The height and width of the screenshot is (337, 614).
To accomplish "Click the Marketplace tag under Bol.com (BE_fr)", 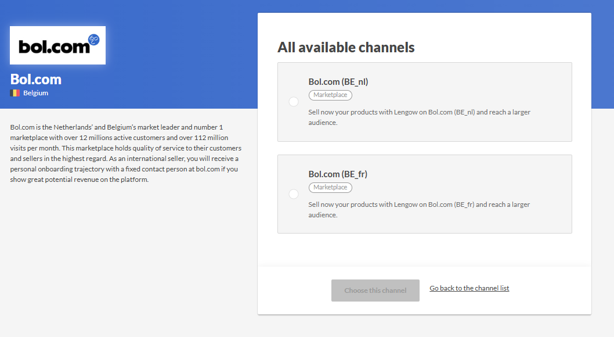I will [330, 188].
